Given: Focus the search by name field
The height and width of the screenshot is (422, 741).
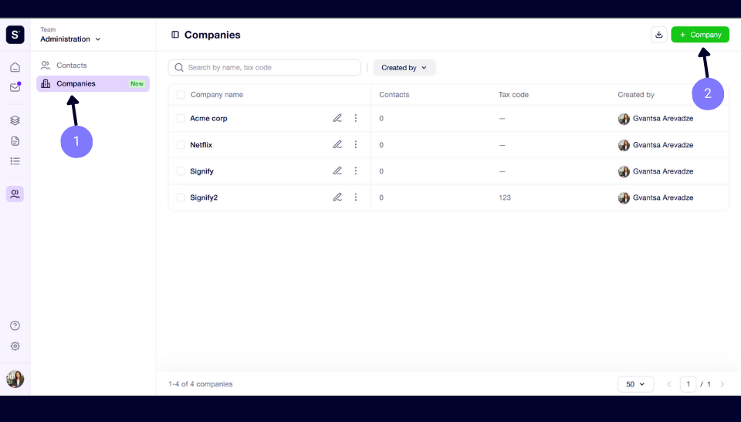Looking at the screenshot, I should click(x=265, y=68).
